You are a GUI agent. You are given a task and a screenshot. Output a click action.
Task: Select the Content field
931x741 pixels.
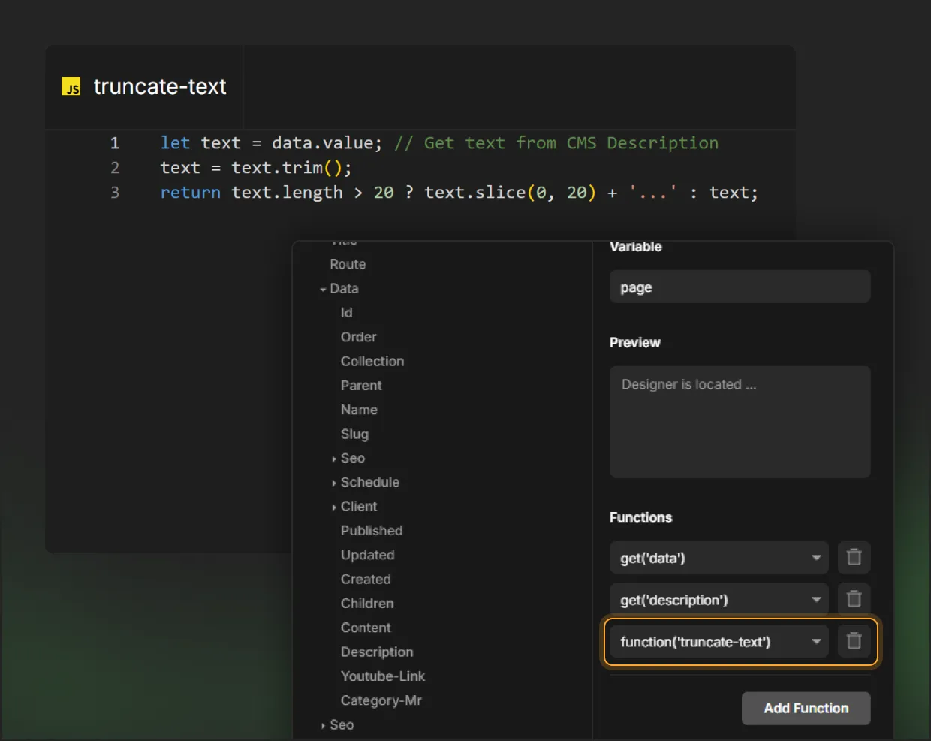coord(366,628)
